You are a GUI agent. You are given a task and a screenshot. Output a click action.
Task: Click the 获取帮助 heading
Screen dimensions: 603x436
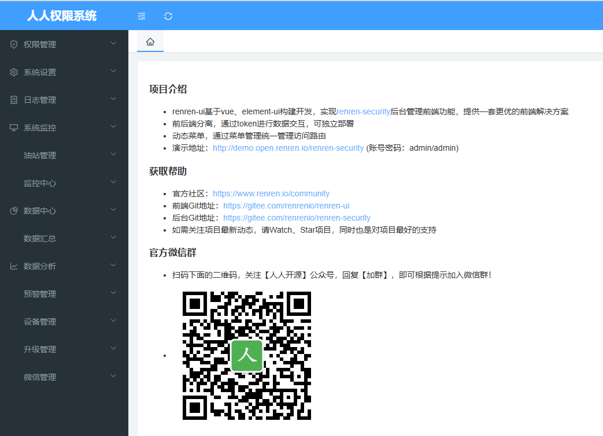[168, 171]
